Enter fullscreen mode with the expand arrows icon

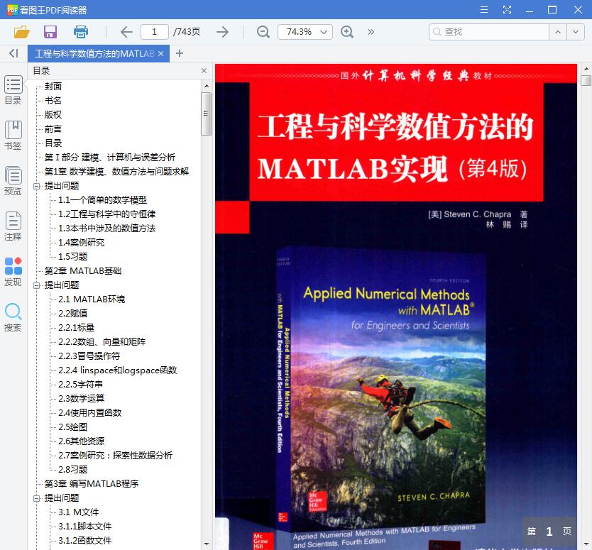(507, 10)
